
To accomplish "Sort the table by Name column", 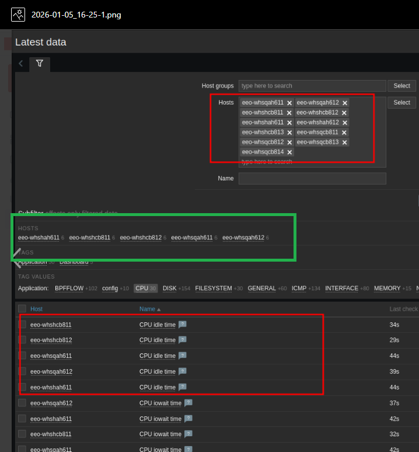I will click(147, 309).
